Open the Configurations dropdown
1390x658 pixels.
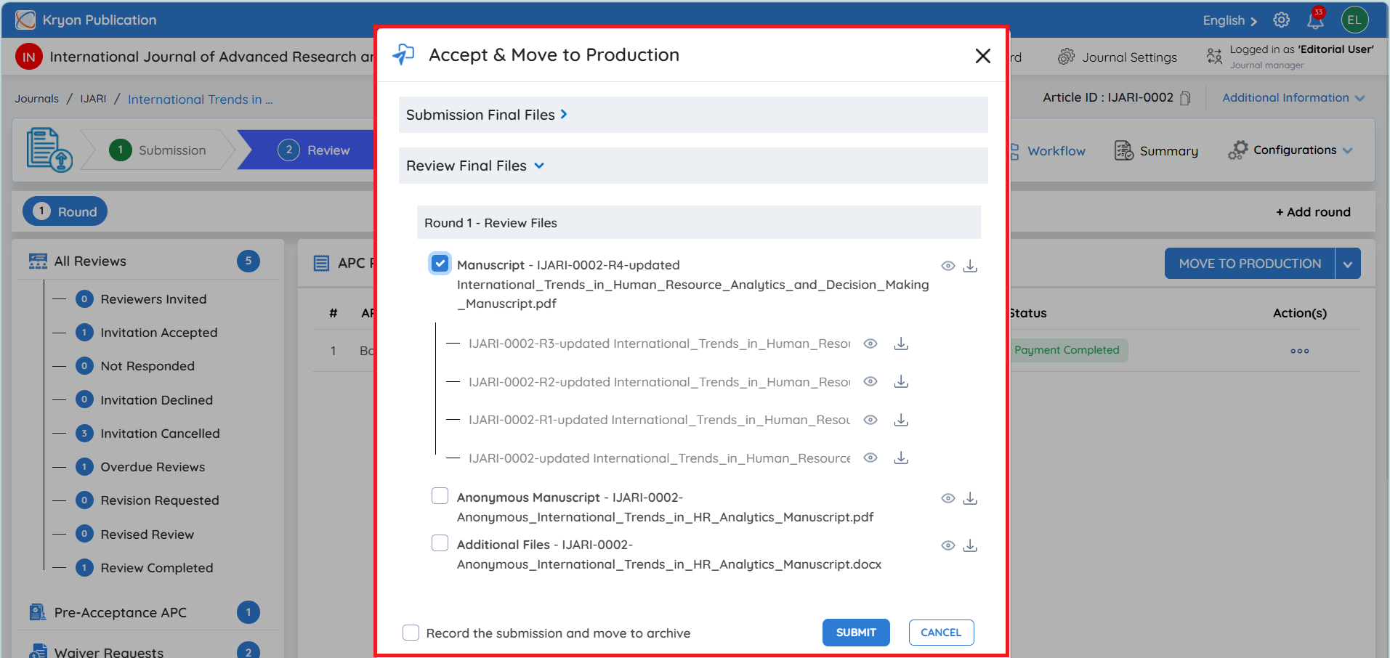pyautogui.click(x=1290, y=150)
